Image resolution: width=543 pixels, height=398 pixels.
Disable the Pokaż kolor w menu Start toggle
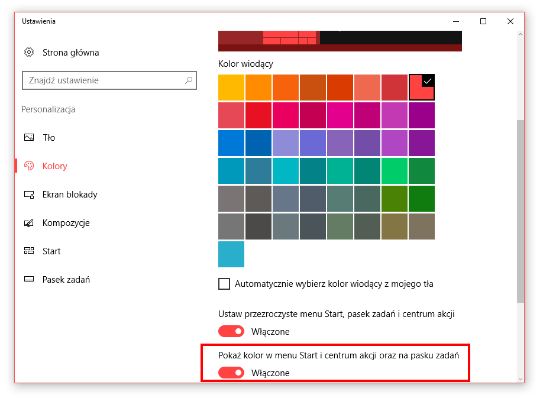coord(231,373)
